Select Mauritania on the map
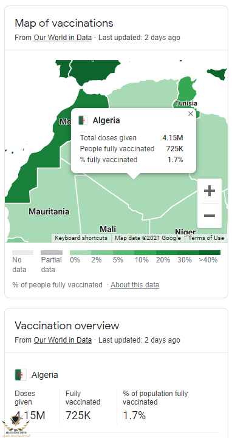 click(x=49, y=212)
